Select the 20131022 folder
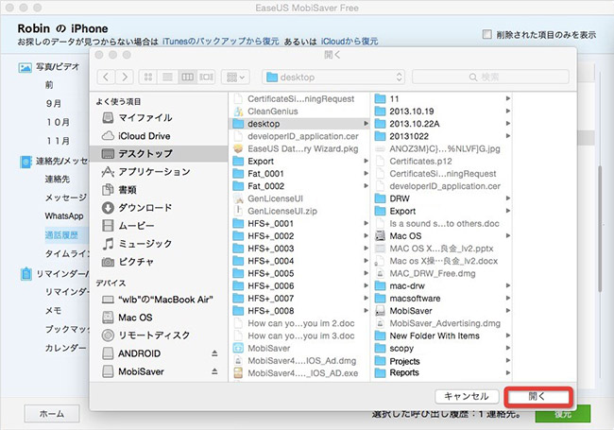 pyautogui.click(x=442, y=136)
